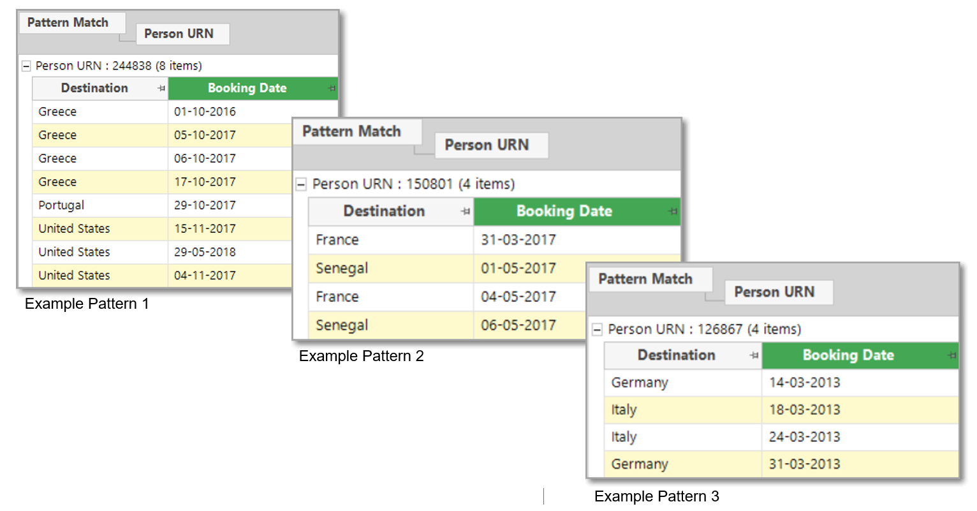Pin the Booking Date column in Pattern 3
977x511 pixels.
[x=951, y=355]
